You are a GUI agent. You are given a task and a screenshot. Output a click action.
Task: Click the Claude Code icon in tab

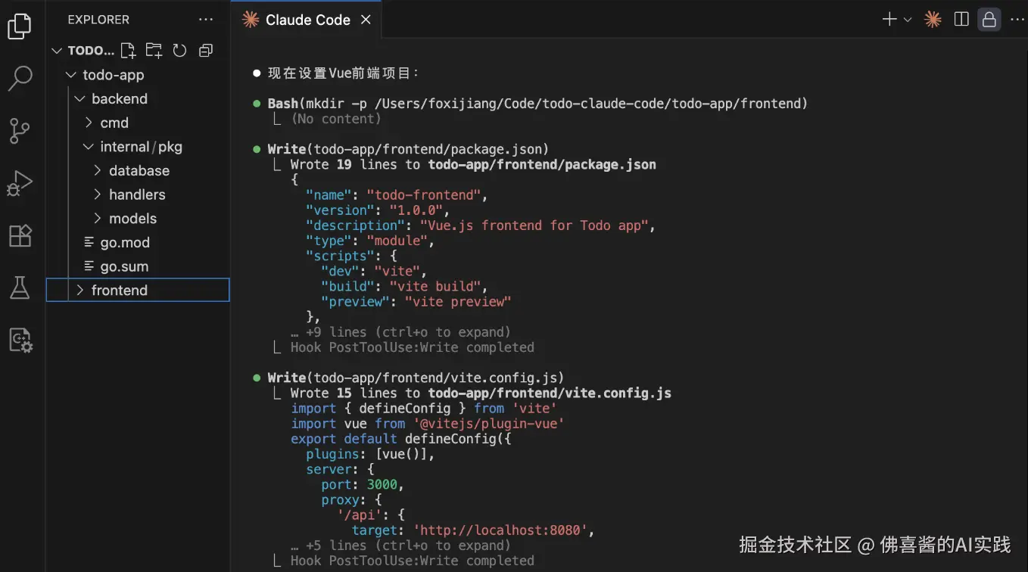pyautogui.click(x=251, y=20)
